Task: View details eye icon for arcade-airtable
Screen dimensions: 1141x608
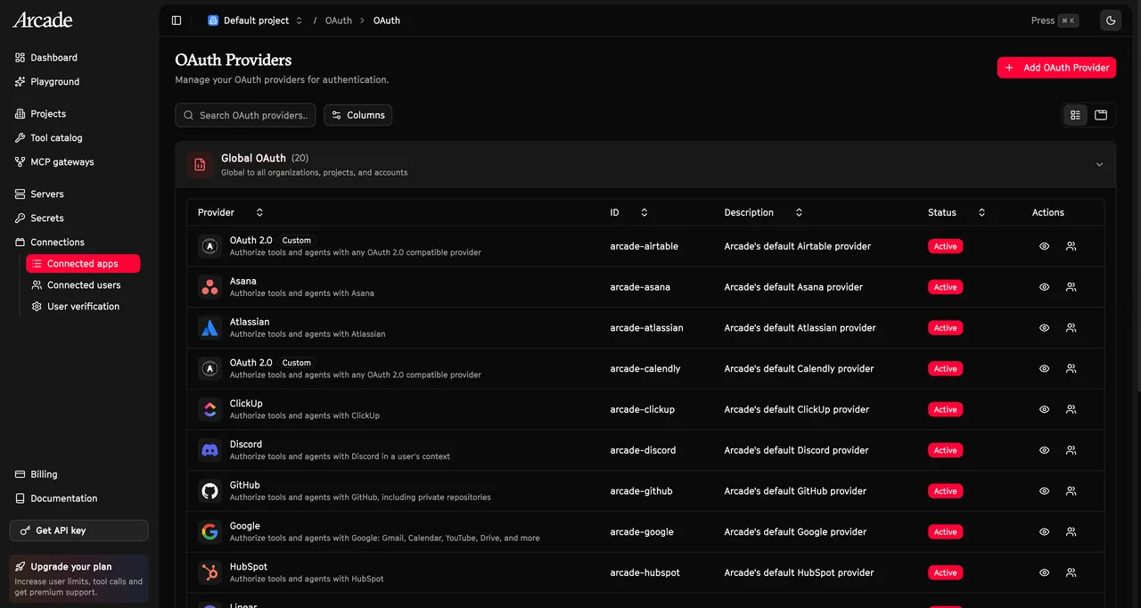Action: click(1045, 246)
